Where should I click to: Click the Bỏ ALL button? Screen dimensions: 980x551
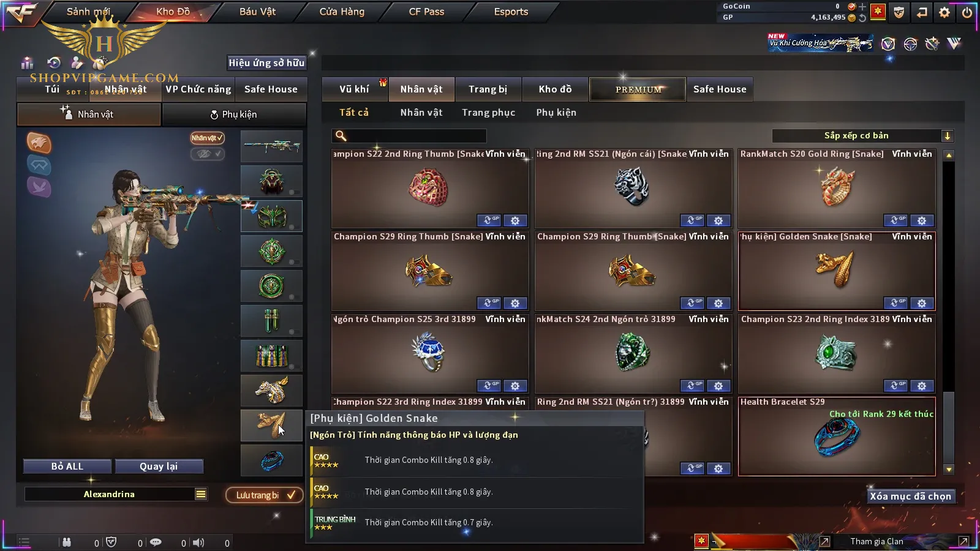click(x=67, y=467)
